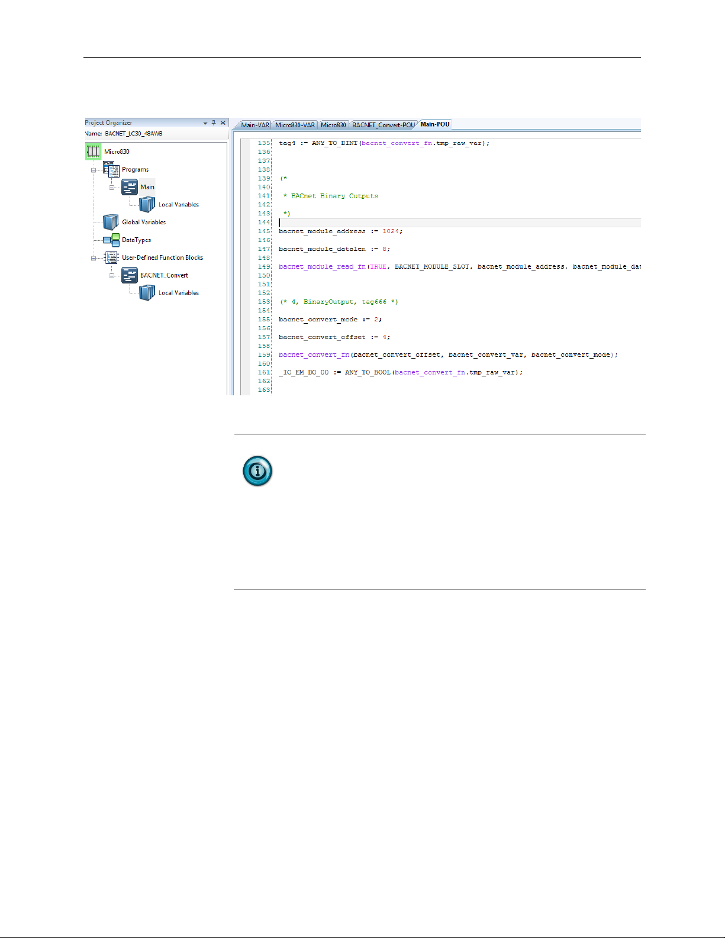Screen dimensions: 725x938
Task: Click Local Variables icon under BACNET_Convert
Action: (147, 292)
